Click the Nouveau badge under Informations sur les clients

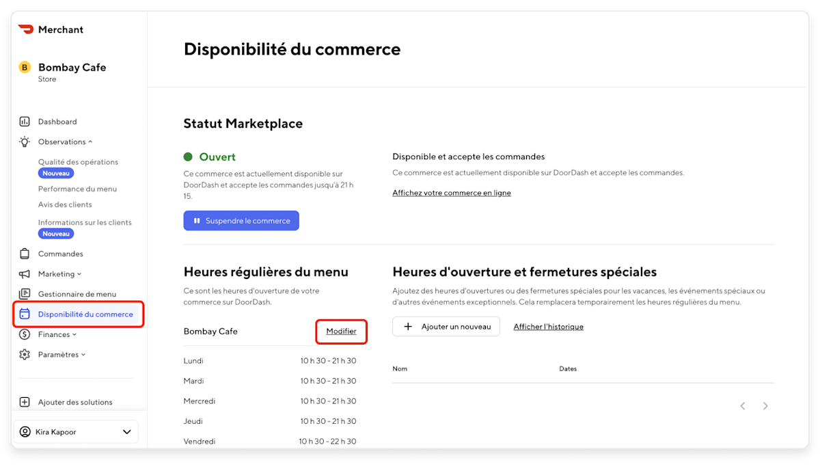[56, 234]
